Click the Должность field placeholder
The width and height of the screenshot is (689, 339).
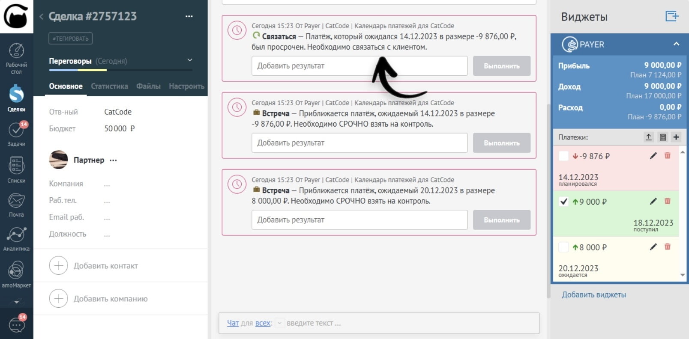[x=107, y=234]
